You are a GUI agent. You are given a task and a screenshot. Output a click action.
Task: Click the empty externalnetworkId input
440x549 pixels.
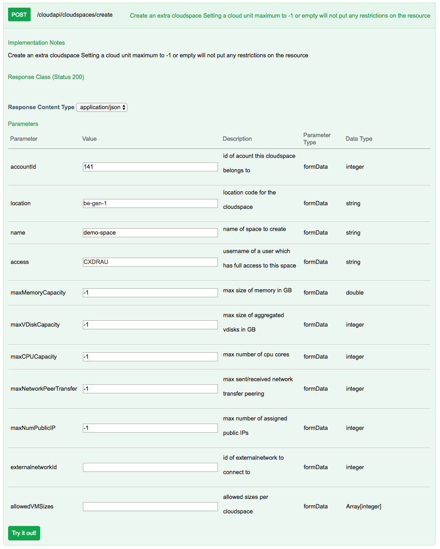(x=150, y=467)
